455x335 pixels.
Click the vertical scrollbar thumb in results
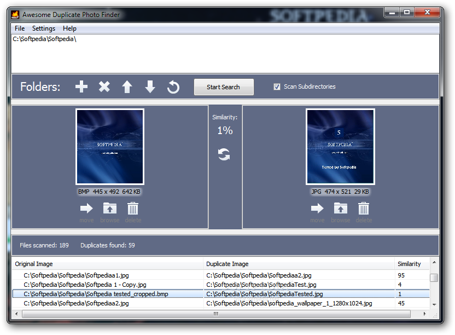click(x=434, y=278)
